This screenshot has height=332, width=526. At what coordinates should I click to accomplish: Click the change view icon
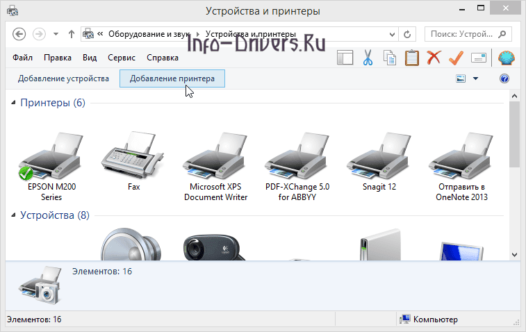point(461,78)
